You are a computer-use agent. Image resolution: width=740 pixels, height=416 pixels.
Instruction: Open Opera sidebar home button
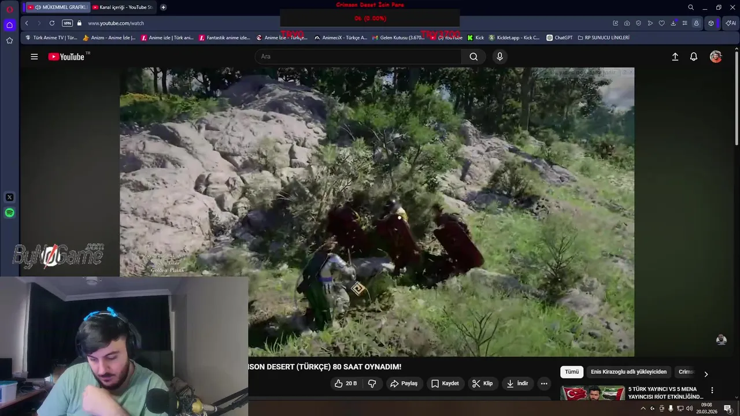click(x=9, y=25)
